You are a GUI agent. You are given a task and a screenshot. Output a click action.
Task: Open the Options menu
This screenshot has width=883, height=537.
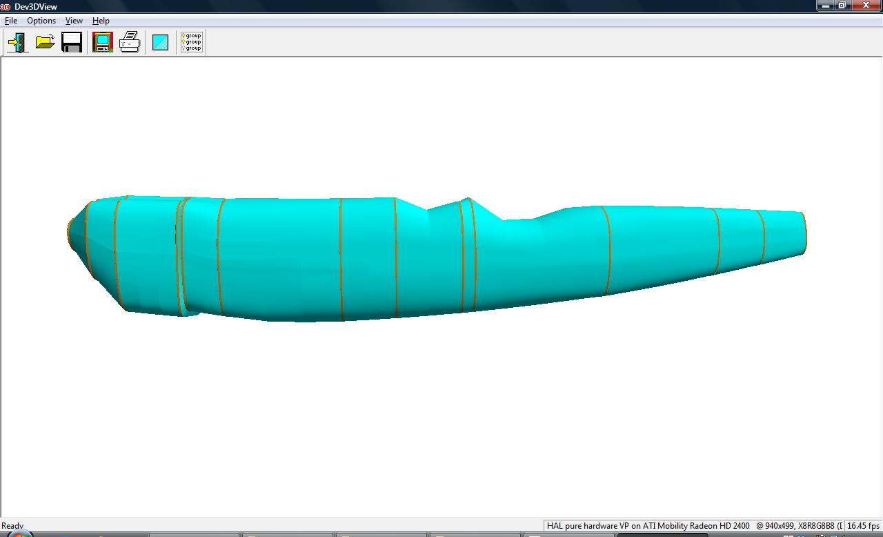(x=41, y=21)
